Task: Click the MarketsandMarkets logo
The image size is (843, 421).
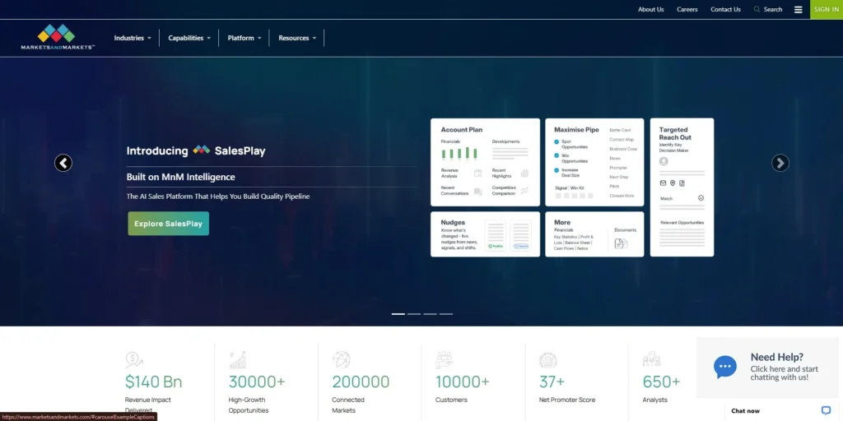Action: pos(58,37)
